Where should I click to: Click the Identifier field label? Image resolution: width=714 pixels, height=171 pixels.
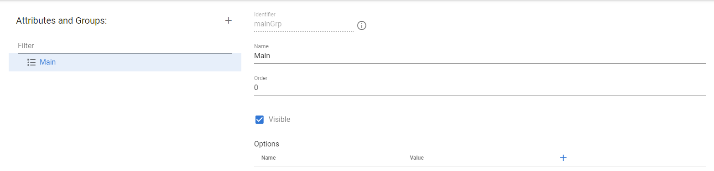tap(265, 15)
